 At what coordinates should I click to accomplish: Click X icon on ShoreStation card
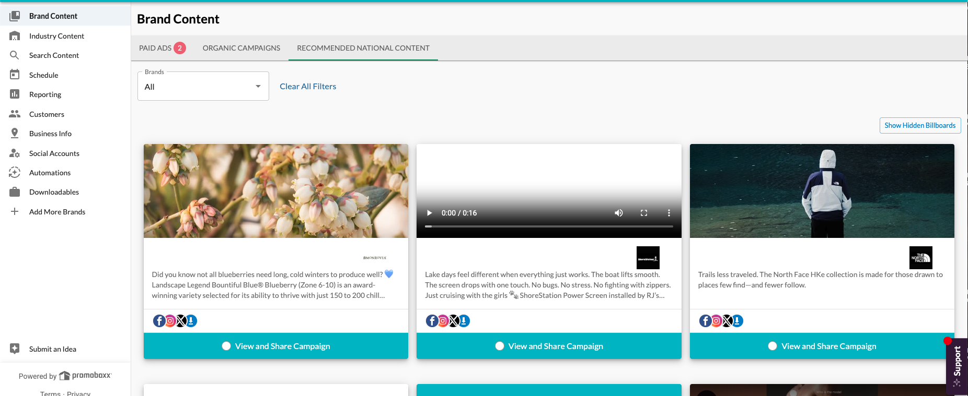coord(454,321)
